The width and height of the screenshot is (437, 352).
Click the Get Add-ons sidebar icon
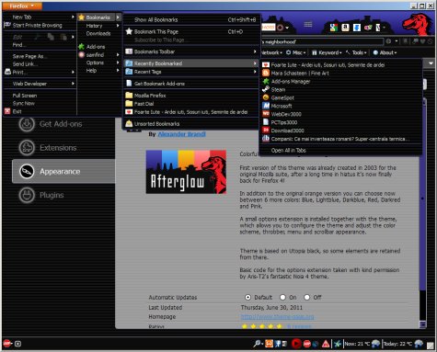tap(27, 124)
